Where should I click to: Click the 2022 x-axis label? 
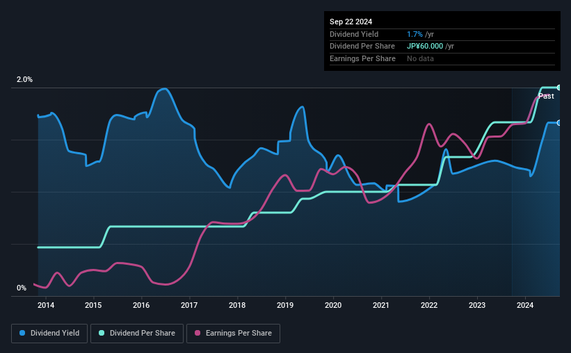(429, 305)
